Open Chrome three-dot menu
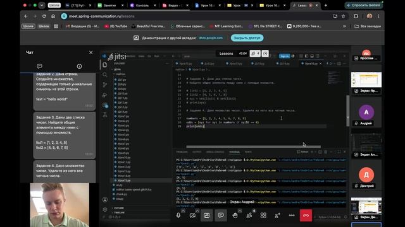 [378, 16]
